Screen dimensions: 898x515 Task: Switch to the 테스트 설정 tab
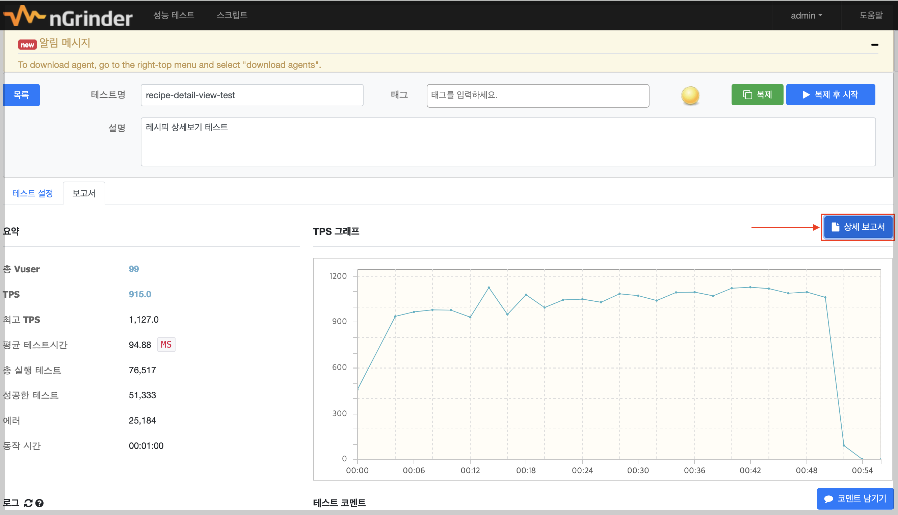click(x=32, y=193)
